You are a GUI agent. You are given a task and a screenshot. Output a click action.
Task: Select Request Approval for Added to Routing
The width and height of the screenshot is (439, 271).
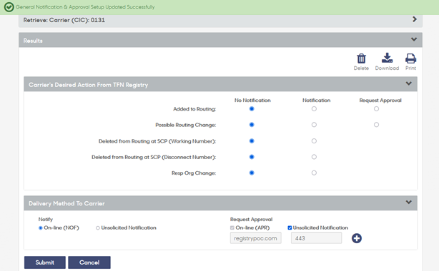[376, 108]
